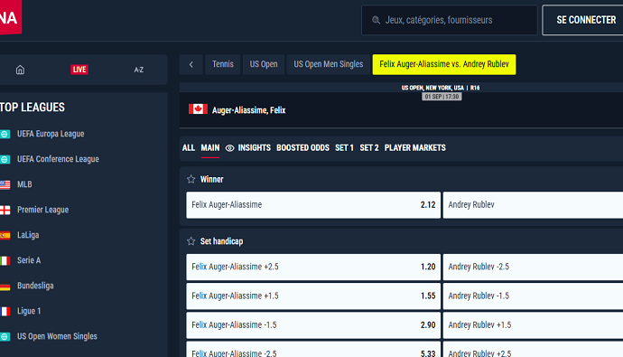
Task: Go to US Open Men Singles breadcrumb
Action: (x=329, y=64)
